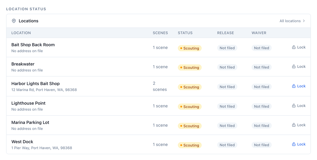The height and width of the screenshot is (160, 317).
Task: Select the Breakwater location name
Action: (x=23, y=64)
